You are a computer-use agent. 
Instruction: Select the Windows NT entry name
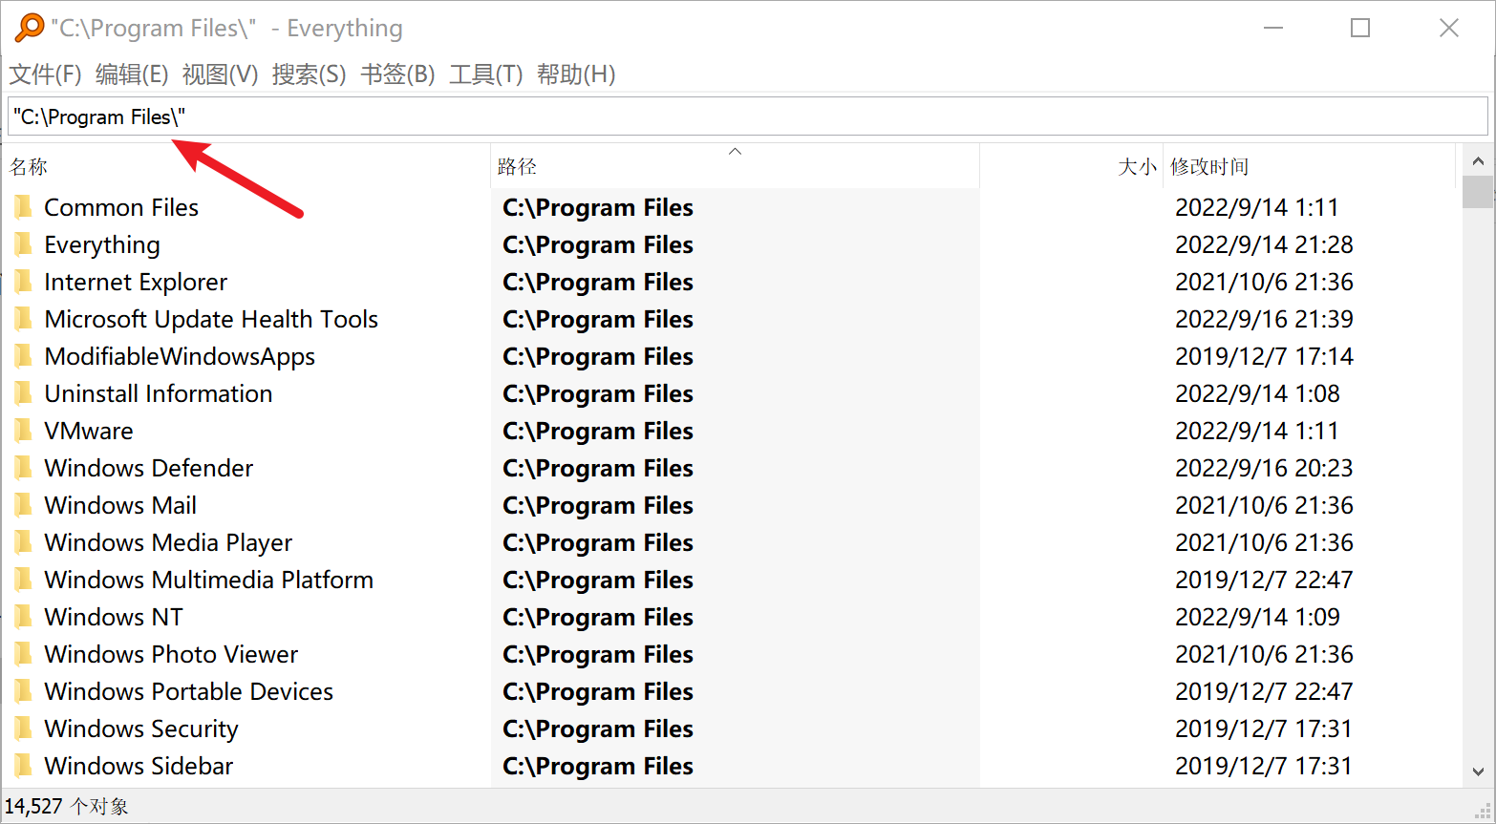pos(114,617)
